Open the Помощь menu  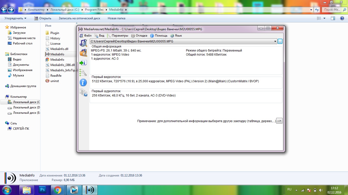[x=159, y=36]
